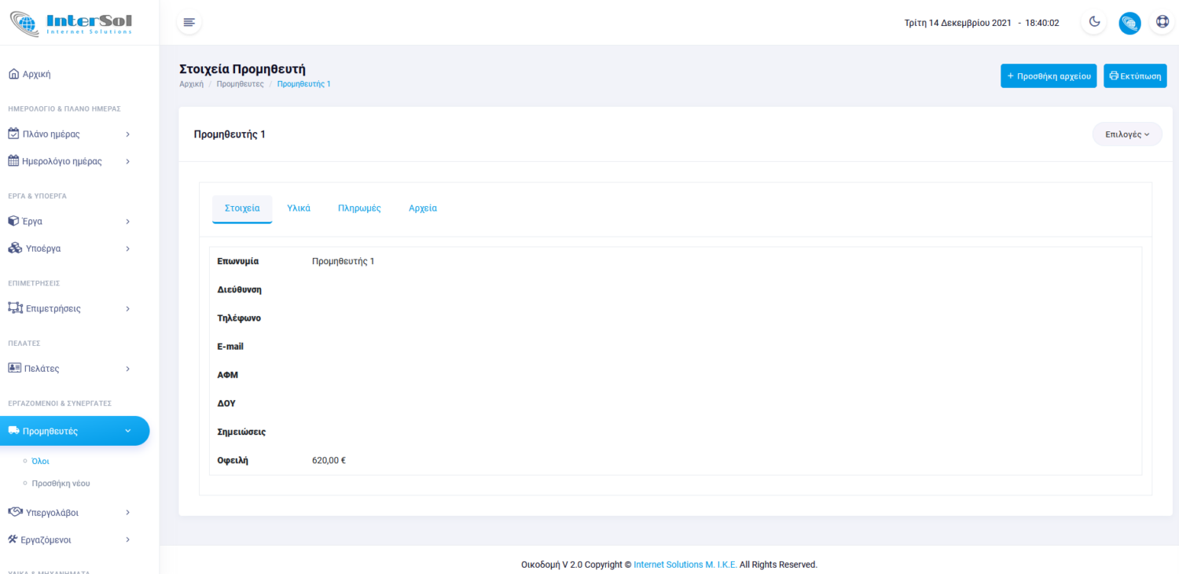This screenshot has width=1179, height=574.
Task: Click the Προσθήκη αρχείου button
Action: [x=1048, y=76]
